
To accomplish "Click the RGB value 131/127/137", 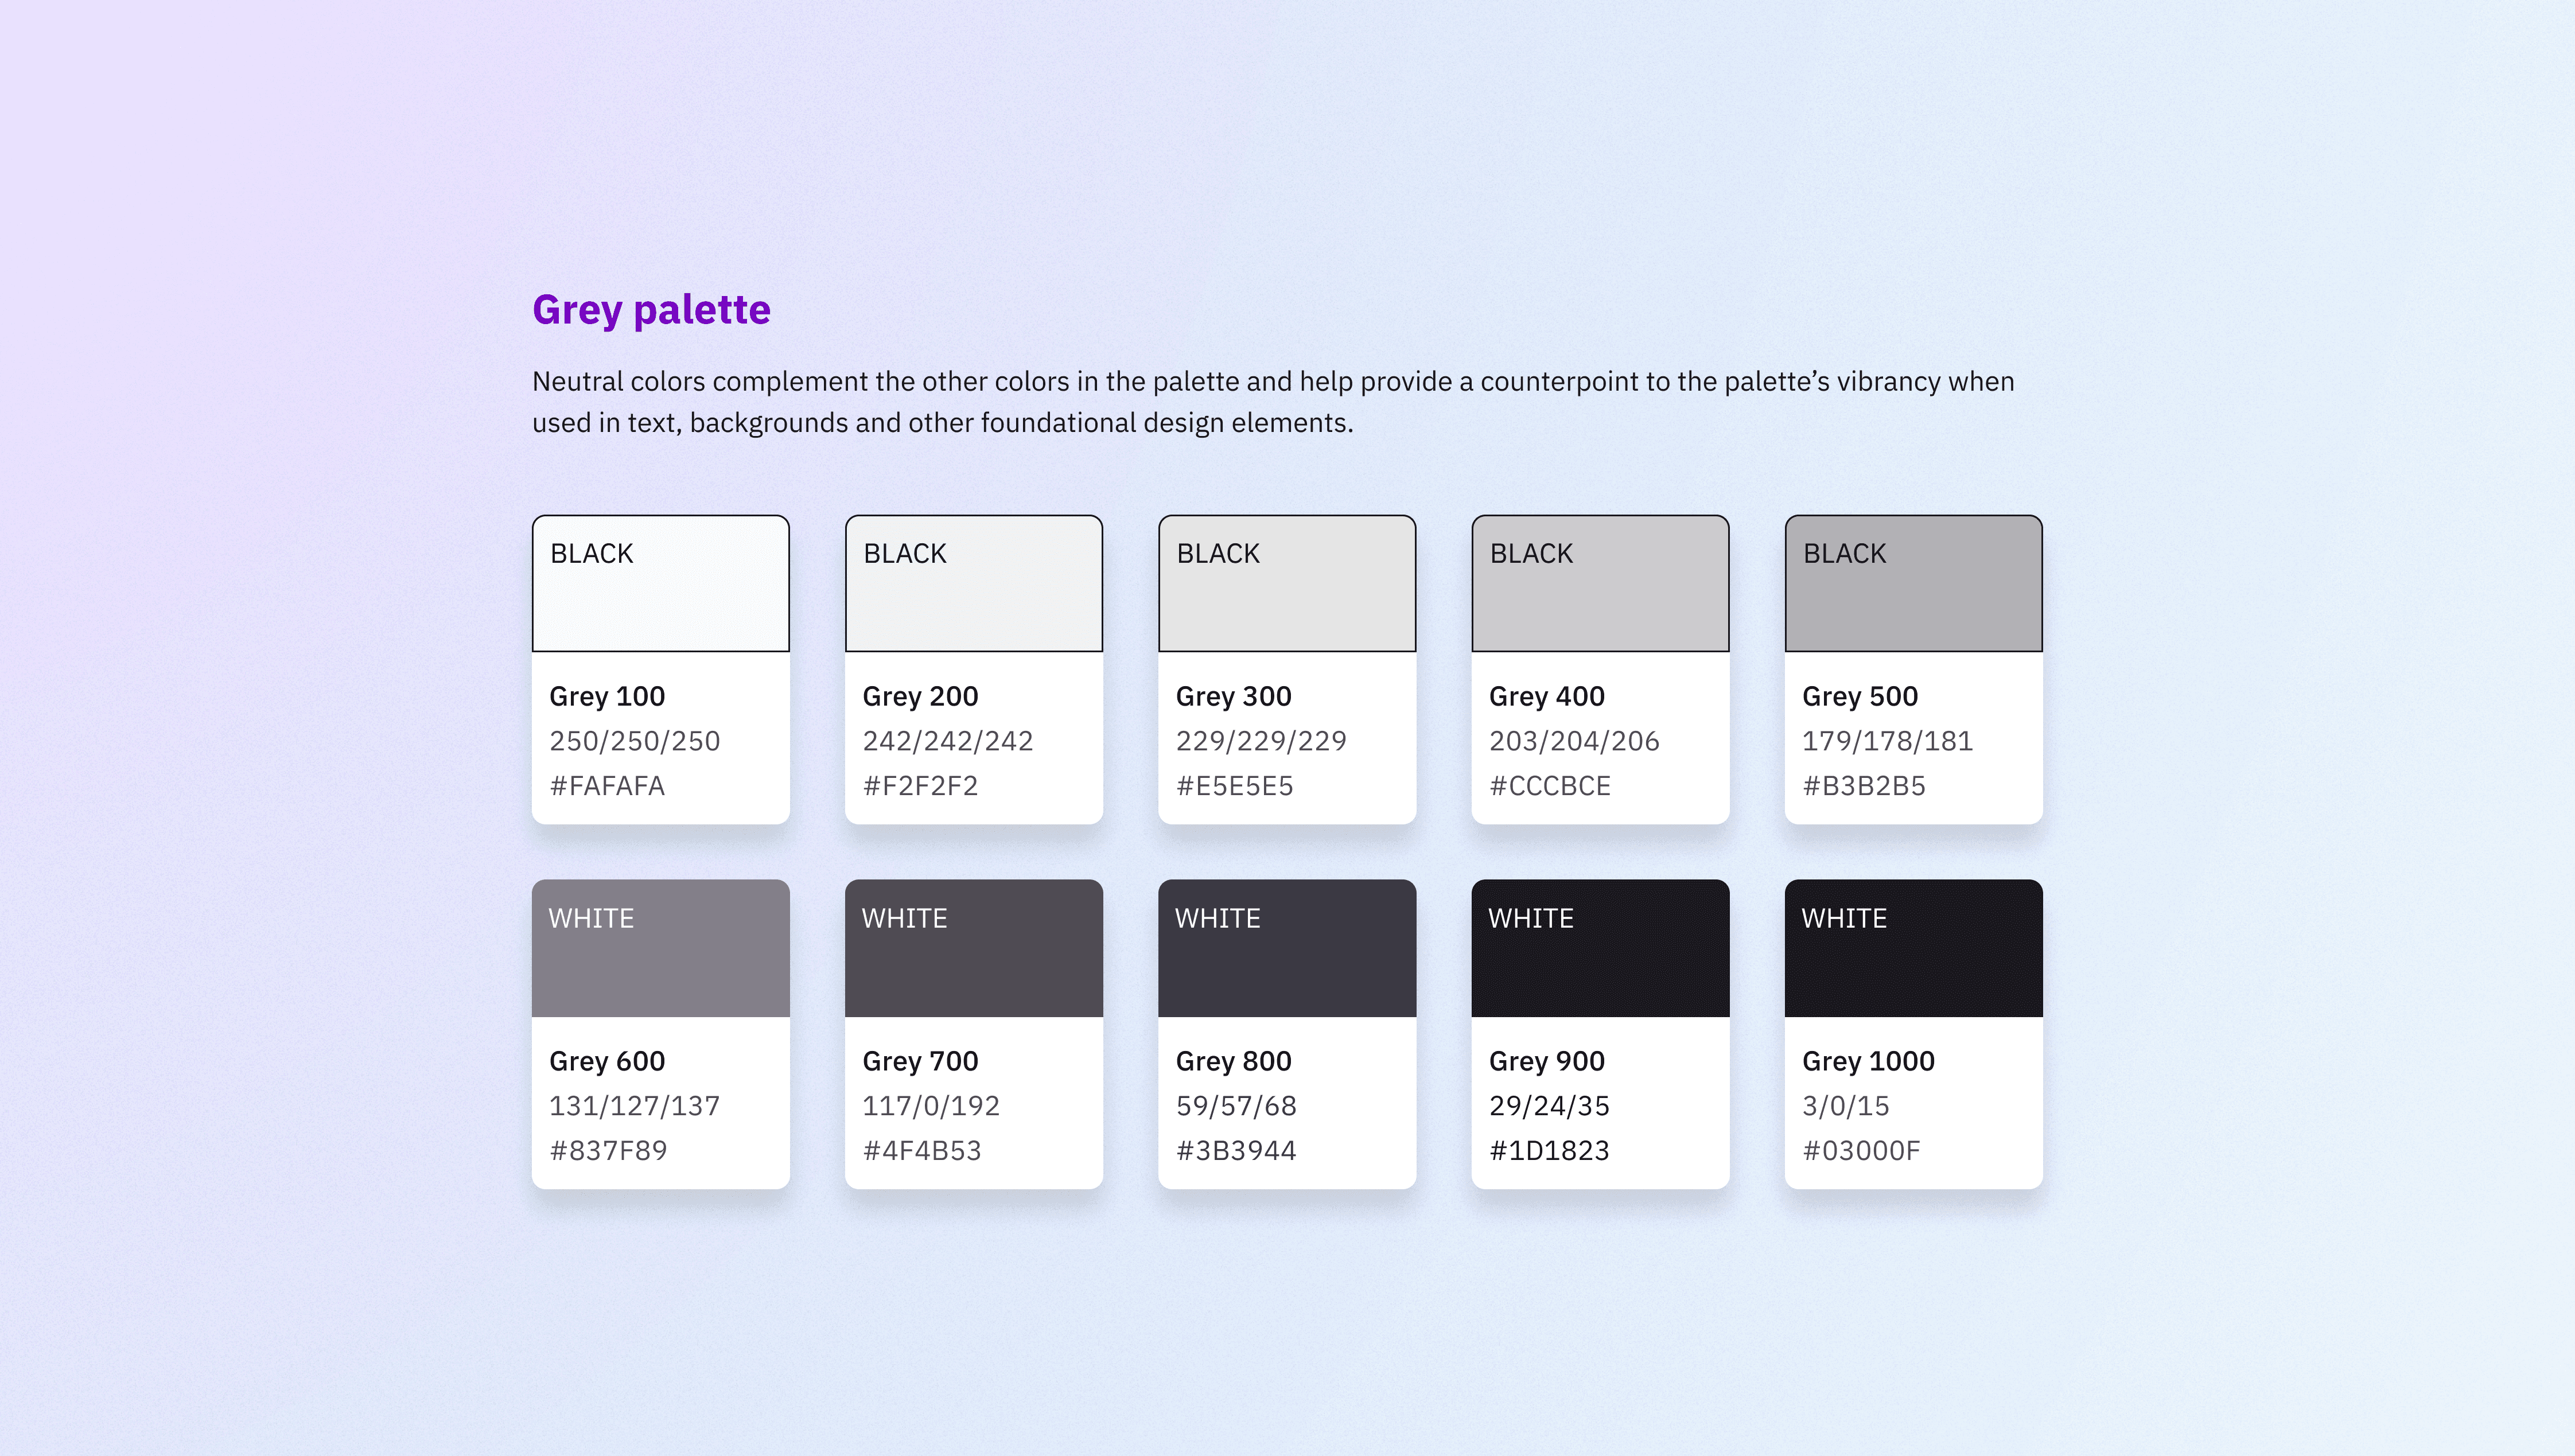I will click(634, 1106).
